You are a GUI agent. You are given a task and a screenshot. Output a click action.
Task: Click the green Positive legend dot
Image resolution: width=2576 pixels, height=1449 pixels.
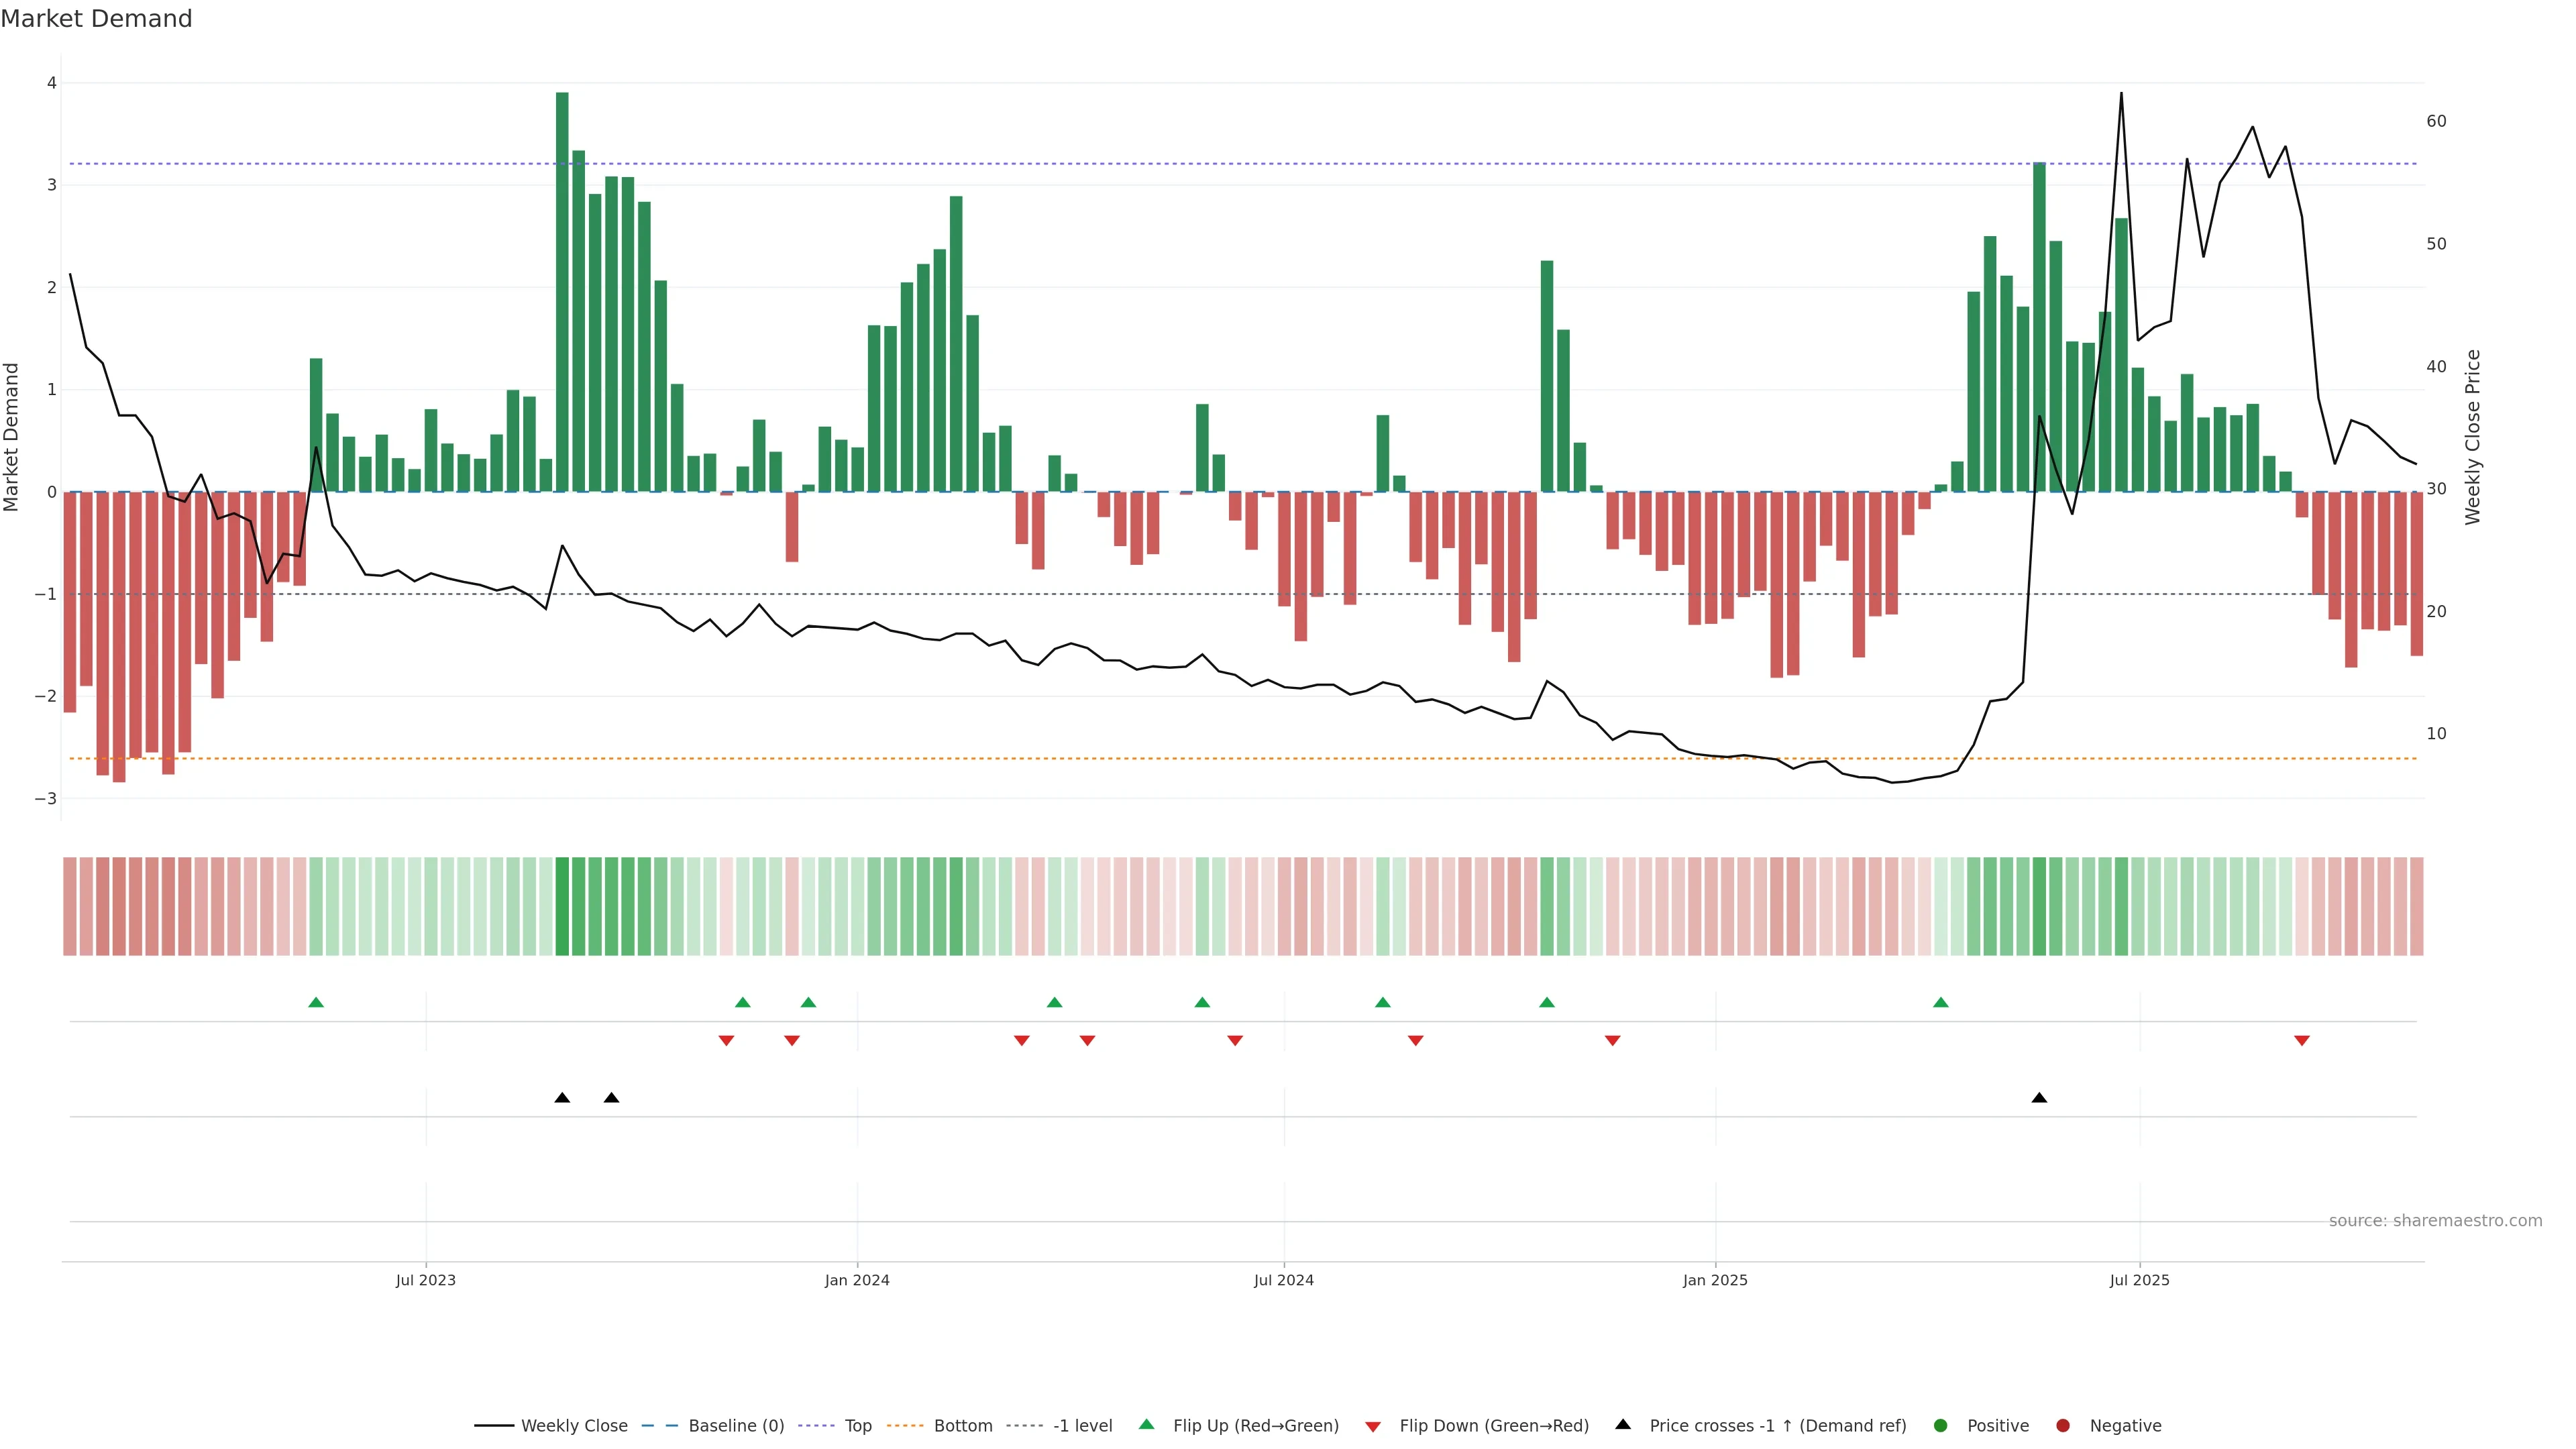coord(1941,1426)
